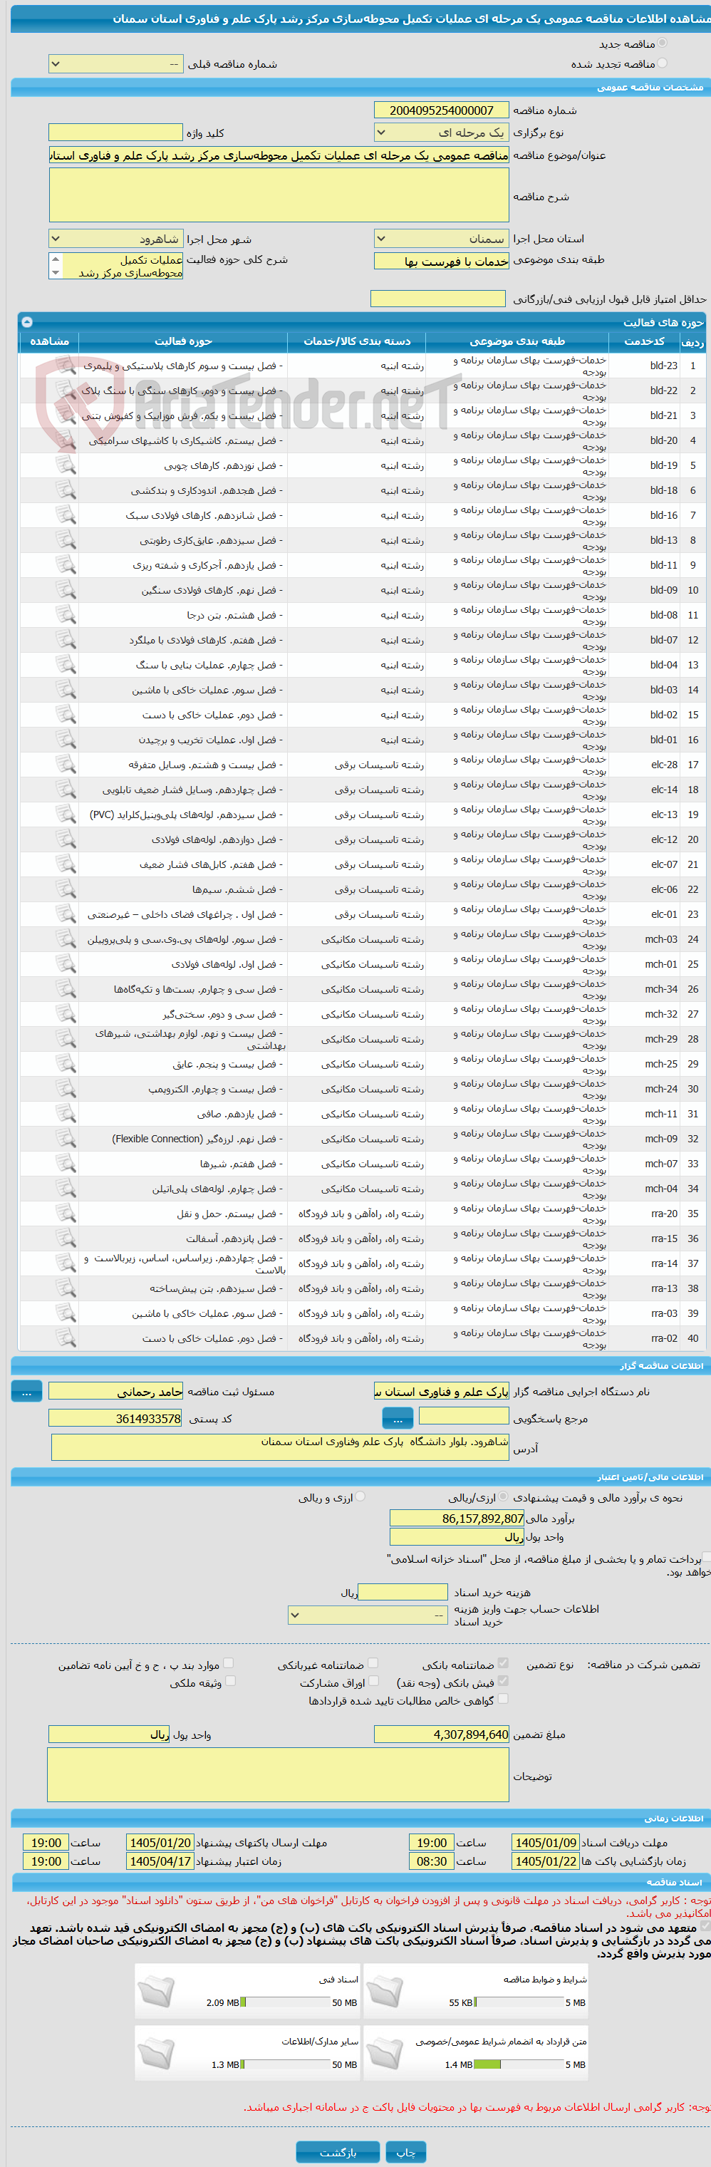Open view icon for row bld-11
Image resolution: width=711 pixels, height=2167 pixels.
coord(66,565)
